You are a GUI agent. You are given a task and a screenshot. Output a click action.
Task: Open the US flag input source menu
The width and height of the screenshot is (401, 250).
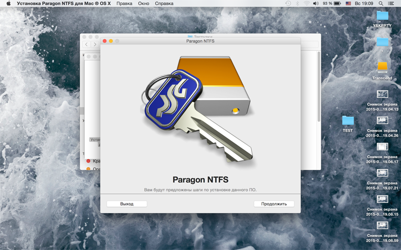(x=348, y=3)
